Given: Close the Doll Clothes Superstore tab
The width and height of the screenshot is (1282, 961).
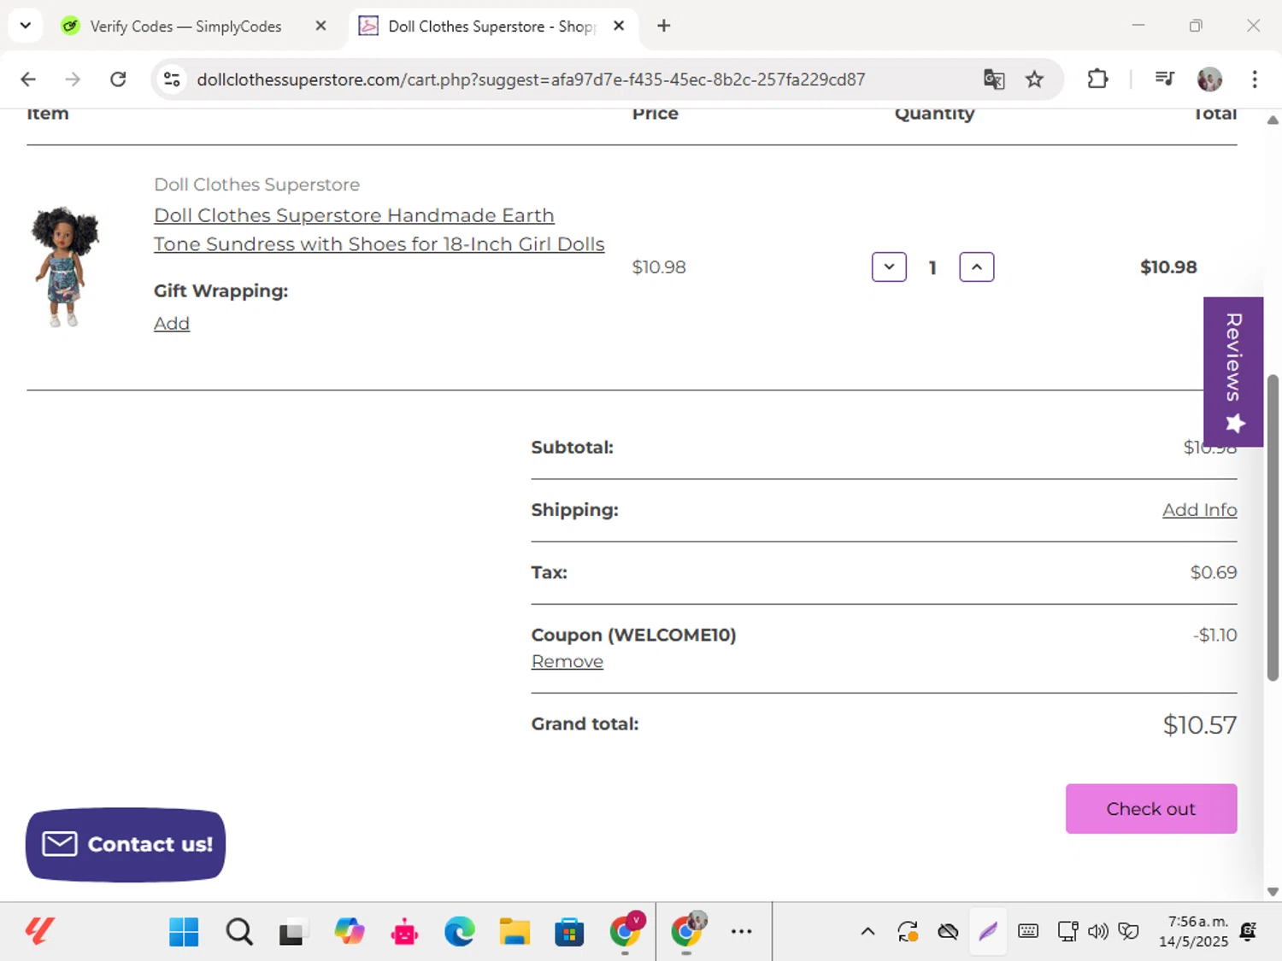Looking at the screenshot, I should pos(619,26).
